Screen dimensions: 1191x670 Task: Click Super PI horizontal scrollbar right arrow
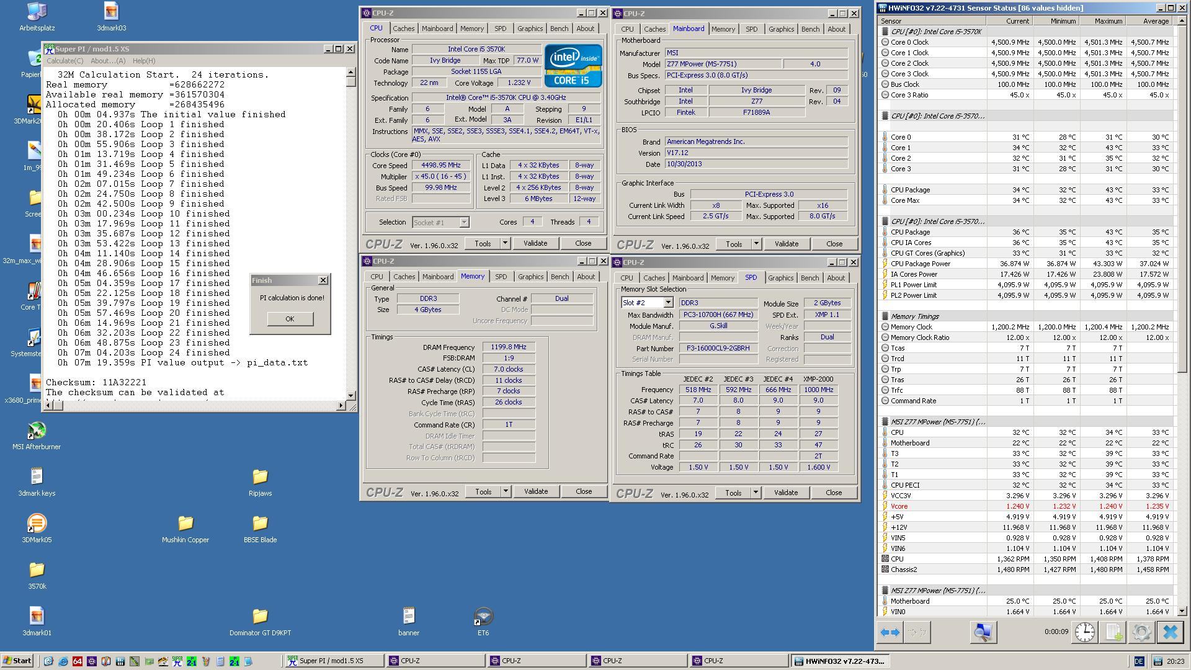341,406
